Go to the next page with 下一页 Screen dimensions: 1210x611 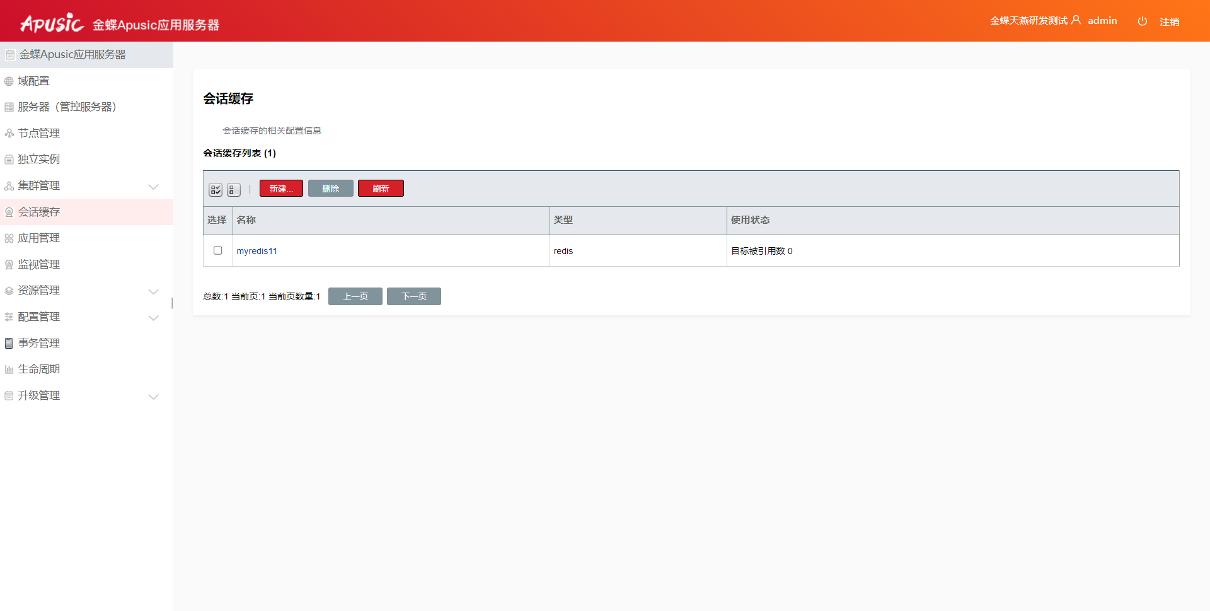413,296
